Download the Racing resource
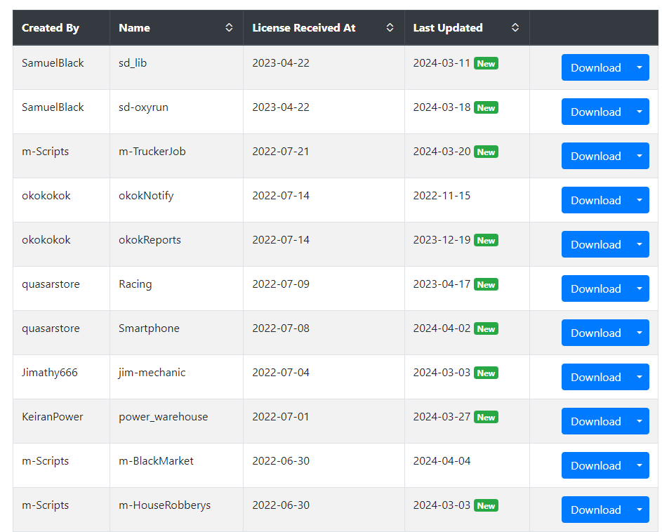Screen dimensions: 662x532 coord(596,288)
